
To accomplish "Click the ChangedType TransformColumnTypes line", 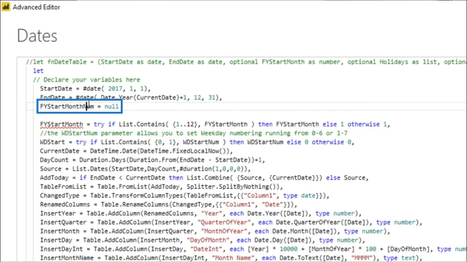I will pos(184,196).
